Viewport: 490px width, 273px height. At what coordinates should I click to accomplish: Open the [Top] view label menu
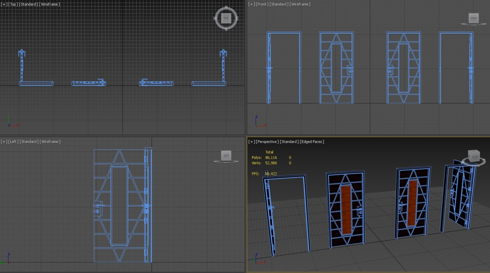pyautogui.click(x=13, y=4)
